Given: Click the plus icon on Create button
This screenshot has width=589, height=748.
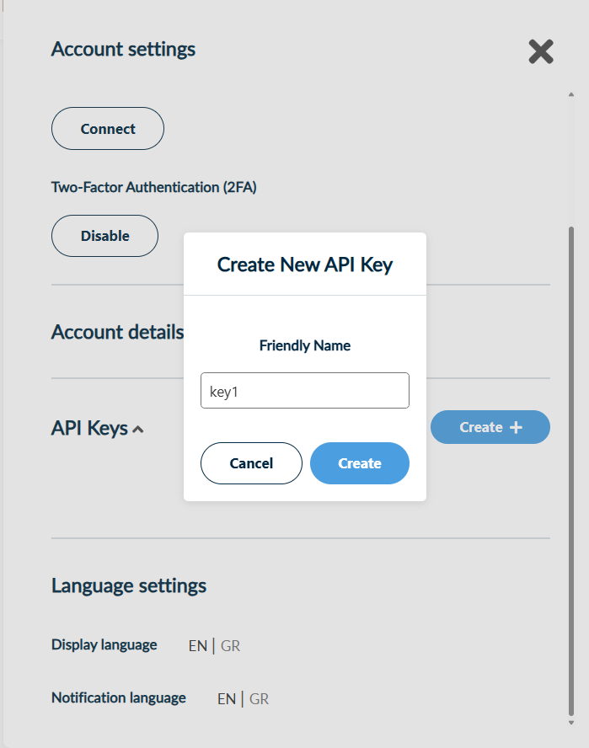Looking at the screenshot, I should click(517, 428).
